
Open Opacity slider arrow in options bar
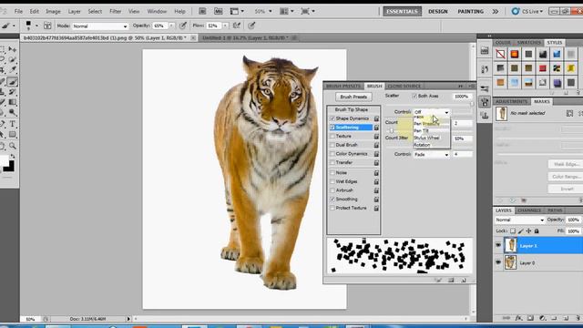click(x=171, y=26)
